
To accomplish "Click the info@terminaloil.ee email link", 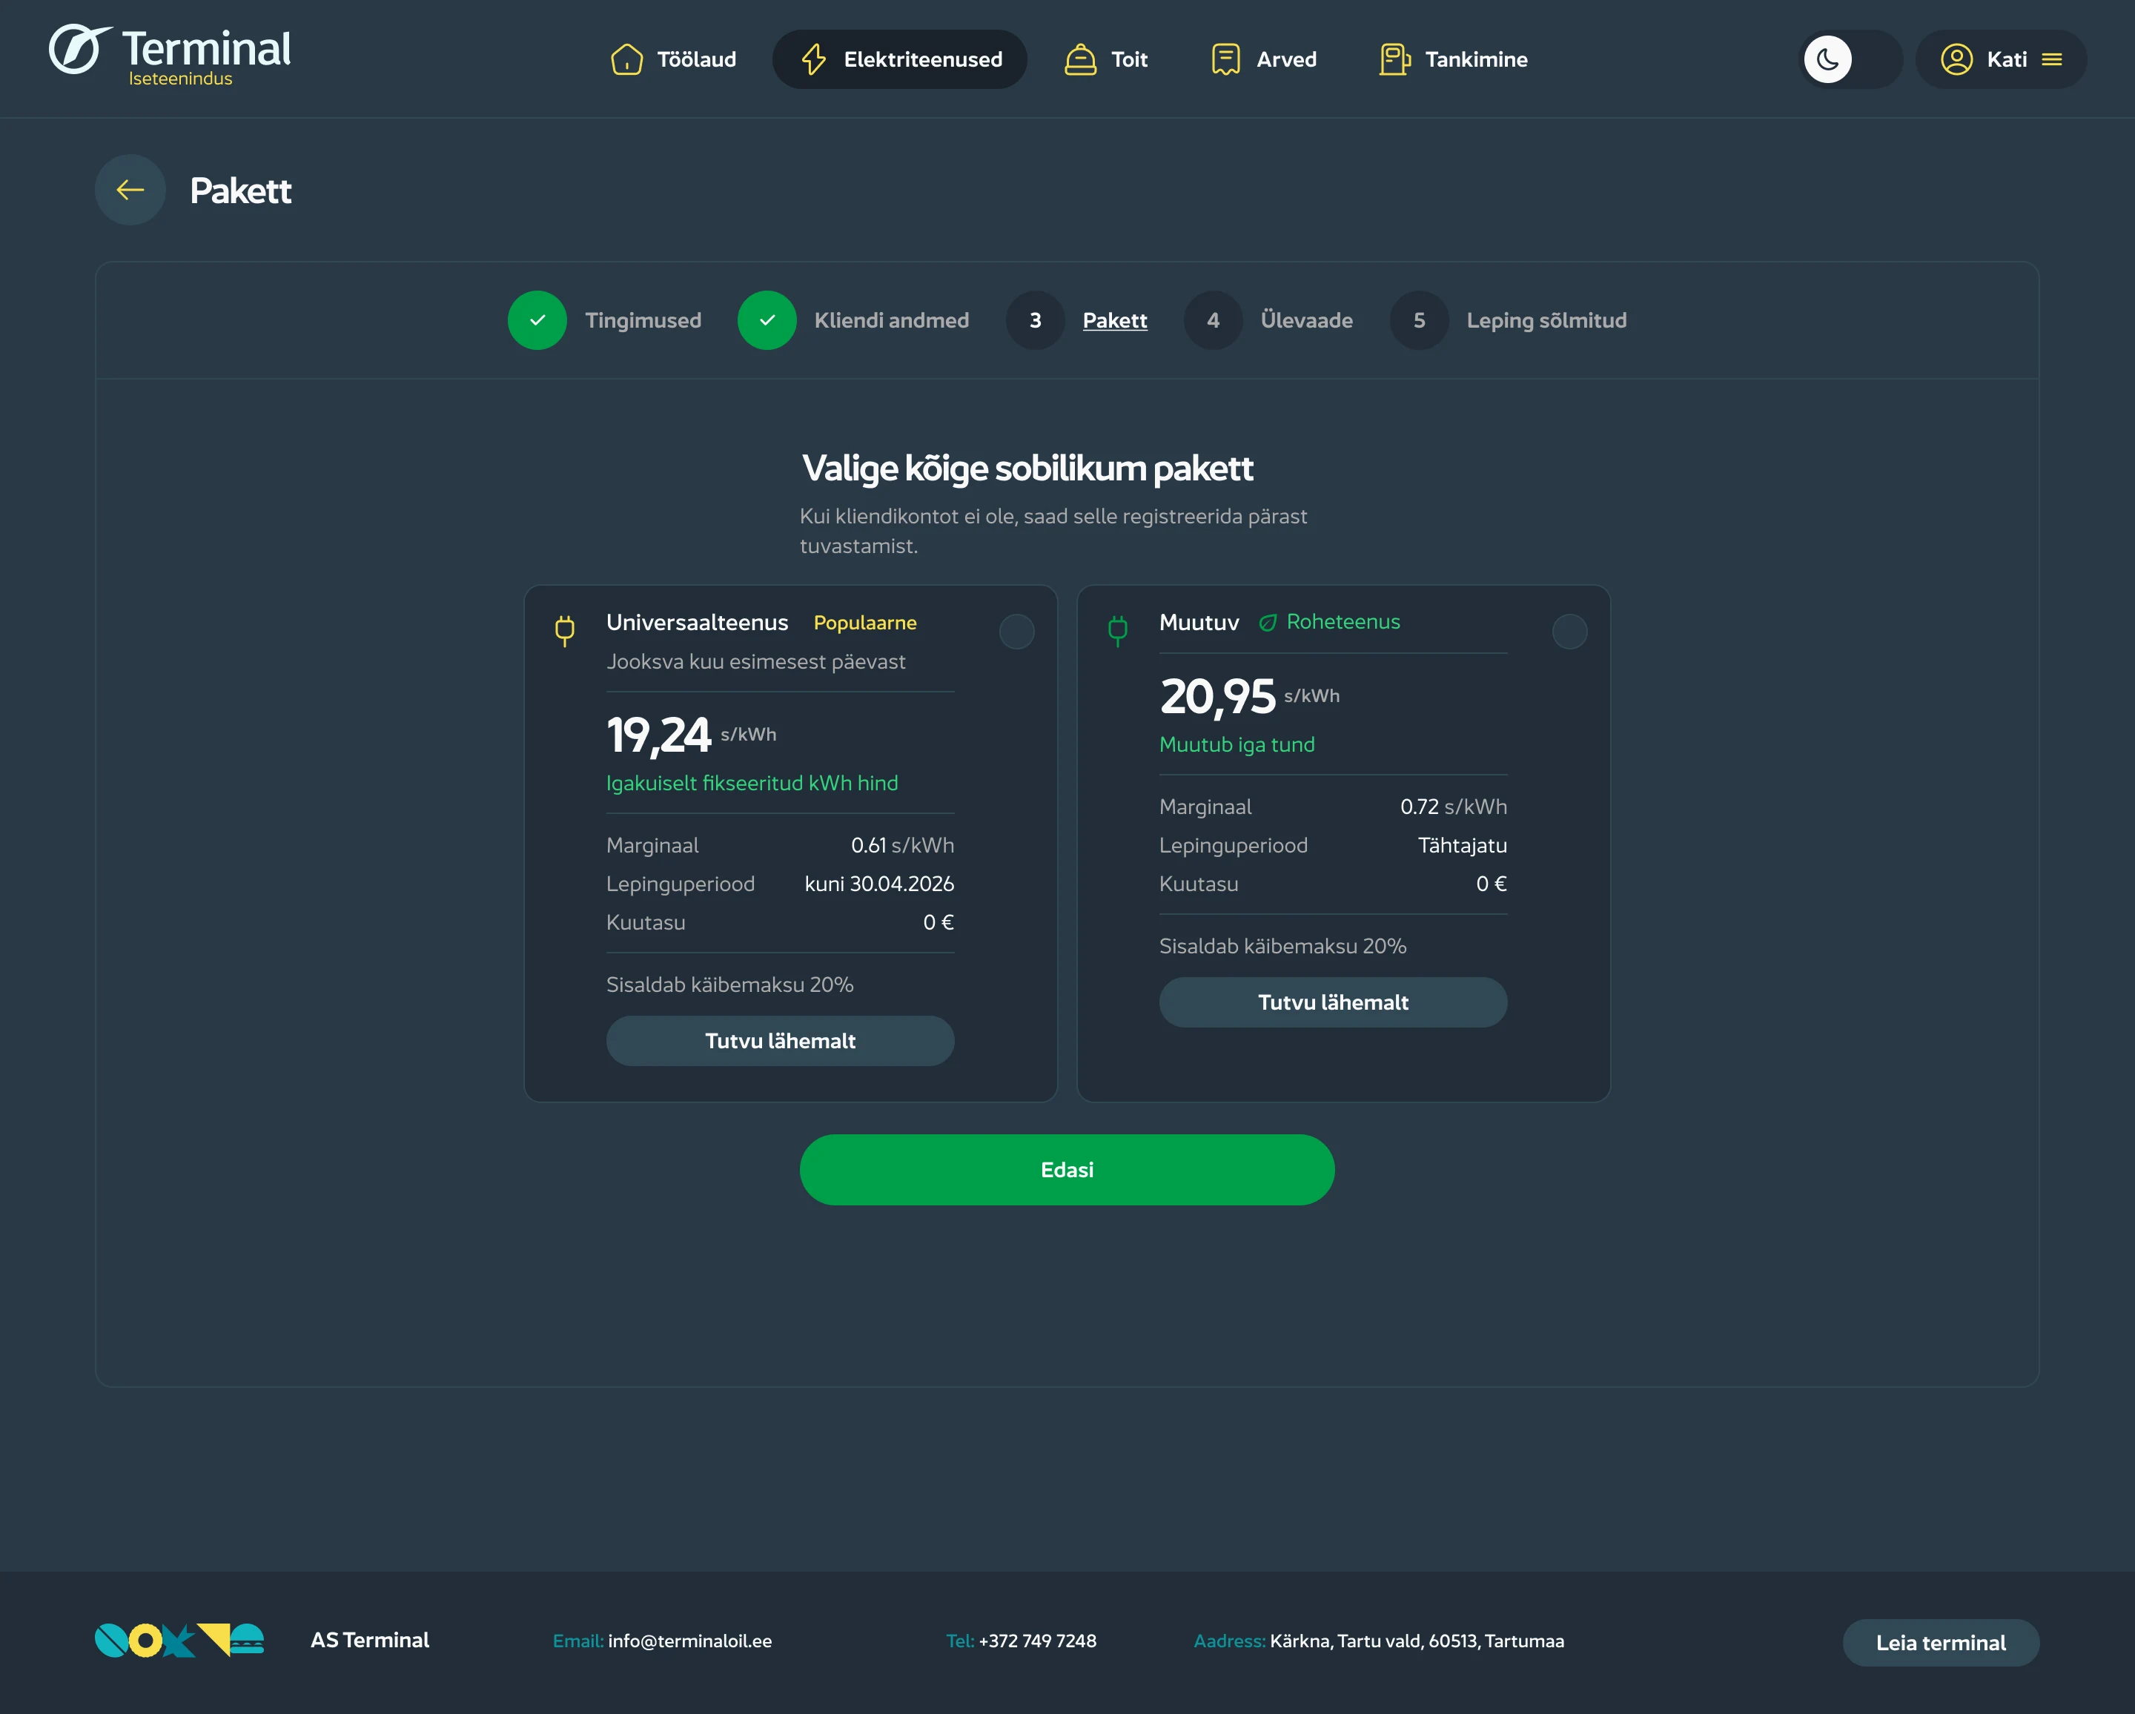I will [689, 1641].
